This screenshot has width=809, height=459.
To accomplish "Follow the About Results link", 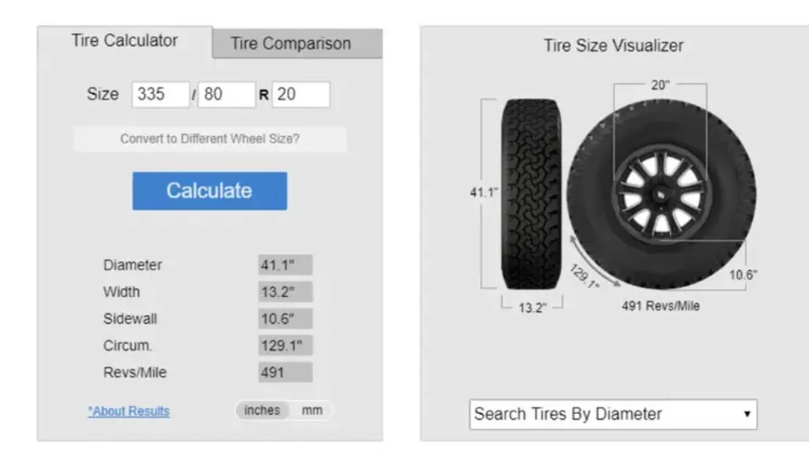I will click(x=128, y=411).
